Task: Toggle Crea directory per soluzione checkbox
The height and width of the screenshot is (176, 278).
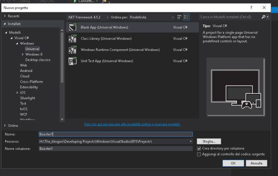Action: tap(199, 149)
